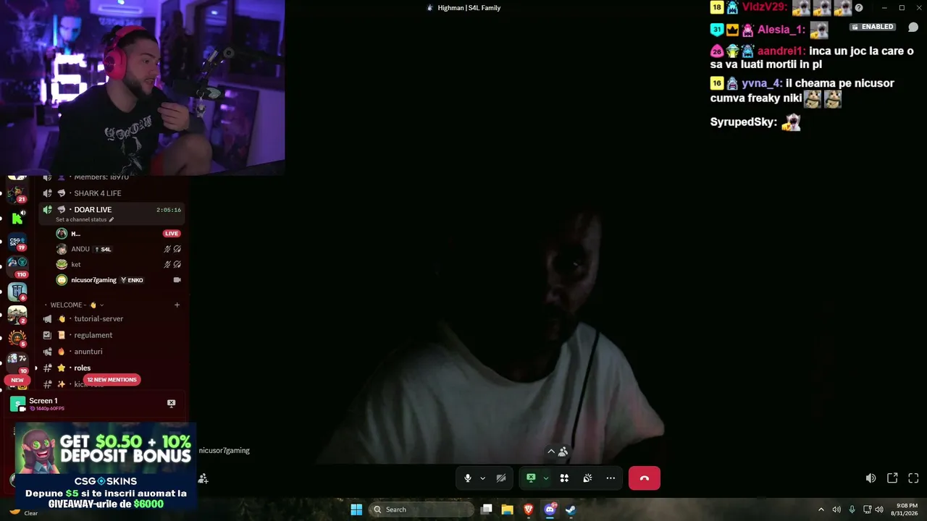The width and height of the screenshot is (927, 521).
Task: Enter full screen mode
Action: click(913, 478)
